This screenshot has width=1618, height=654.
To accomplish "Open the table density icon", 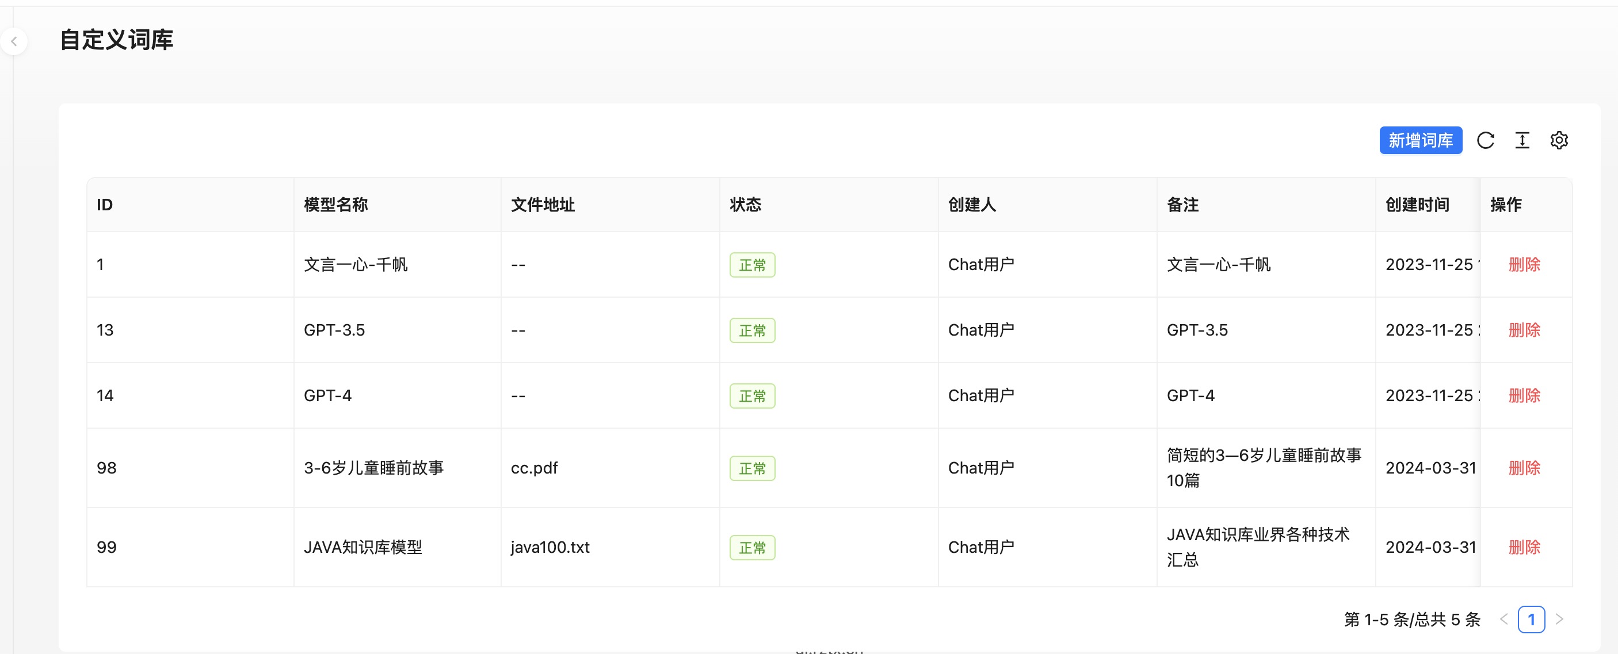I will click(x=1522, y=140).
